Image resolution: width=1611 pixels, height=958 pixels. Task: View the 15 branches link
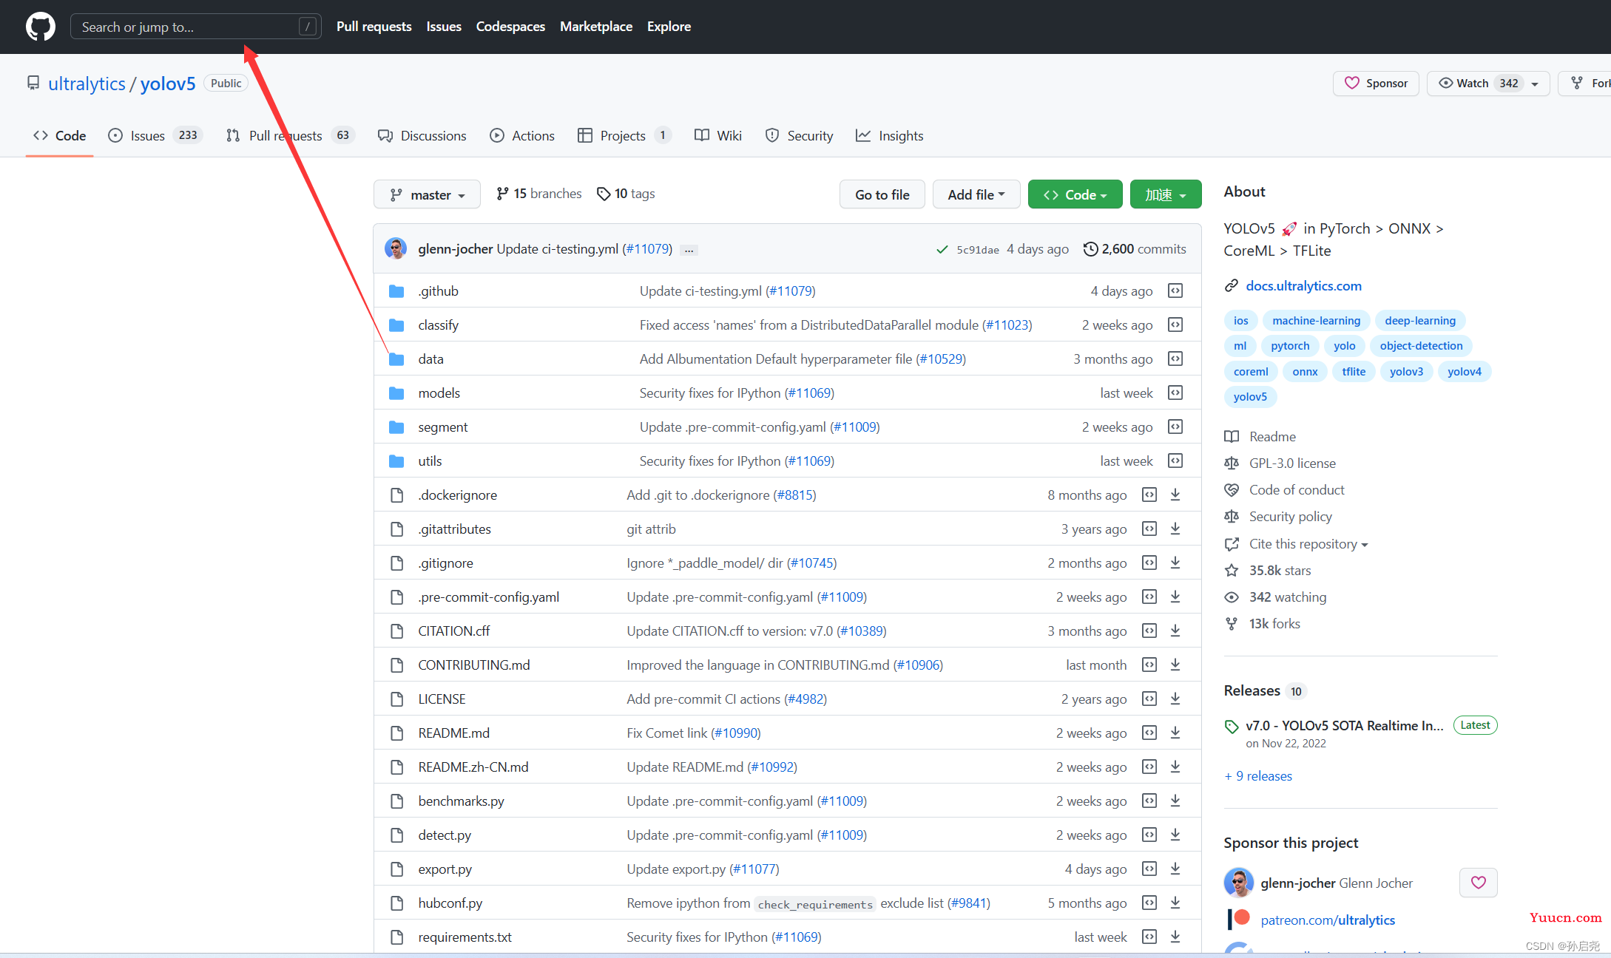pyautogui.click(x=538, y=194)
